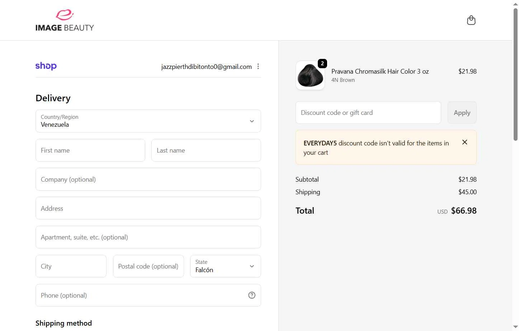Click the Apply discount button
The width and height of the screenshot is (519, 331).
click(462, 113)
